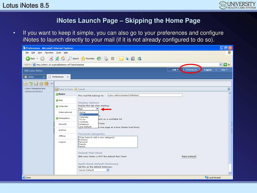The height and width of the screenshot is (193, 257).
Task: Open the Full mode dropdown
Action: [x=175, y=70]
